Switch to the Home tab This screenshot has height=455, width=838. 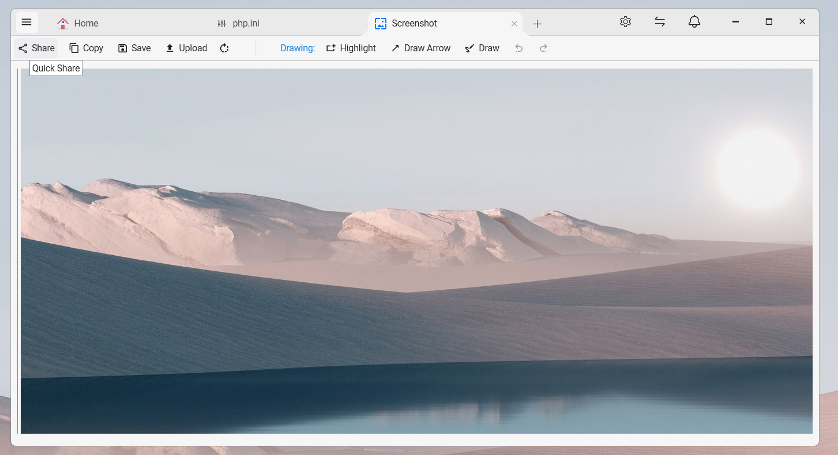coord(78,24)
